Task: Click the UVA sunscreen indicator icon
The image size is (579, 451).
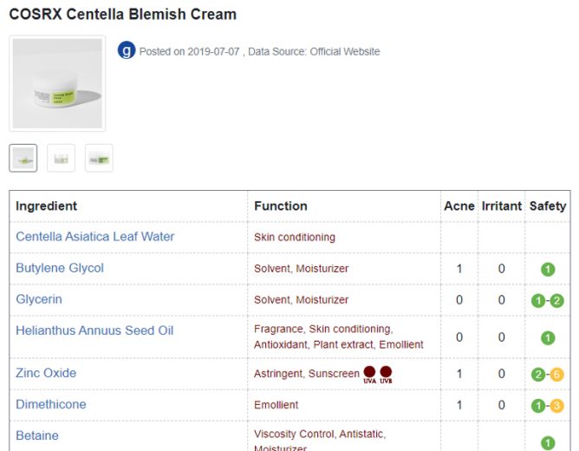Action: [x=369, y=373]
